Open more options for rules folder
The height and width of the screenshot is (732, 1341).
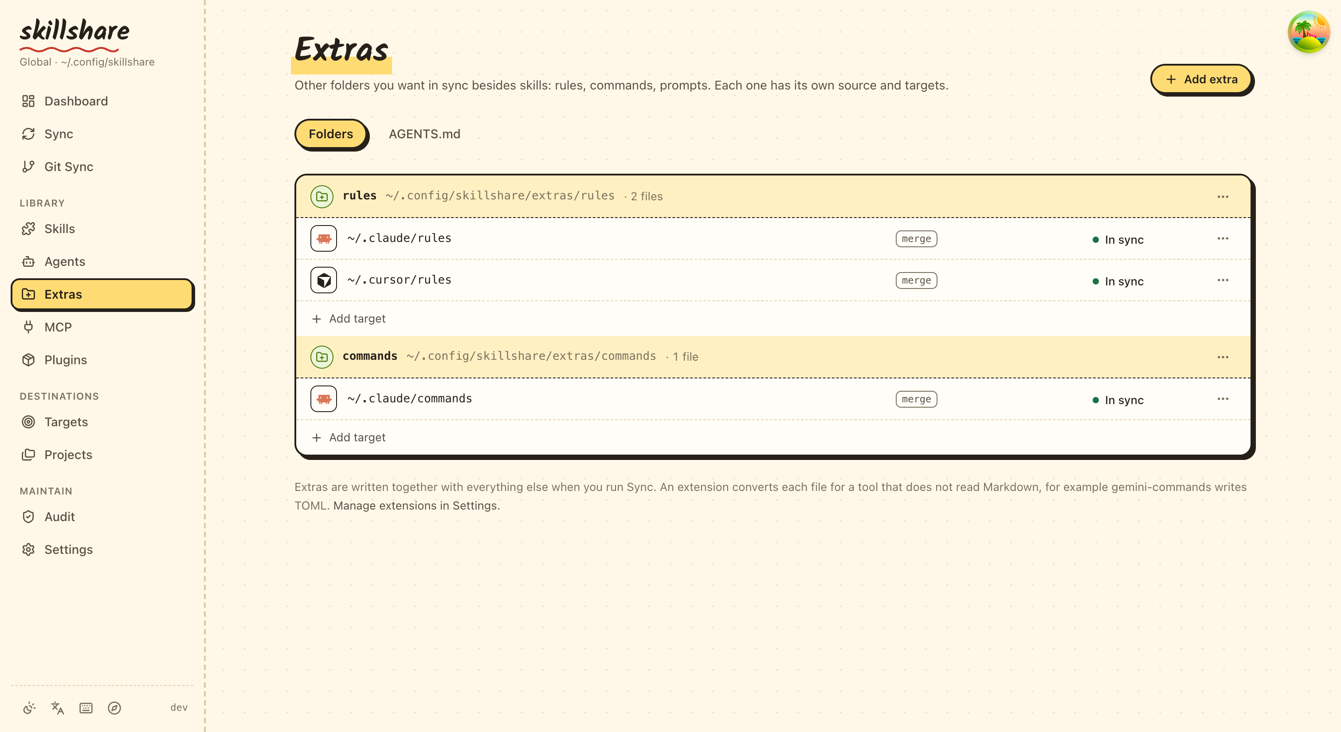1223,197
